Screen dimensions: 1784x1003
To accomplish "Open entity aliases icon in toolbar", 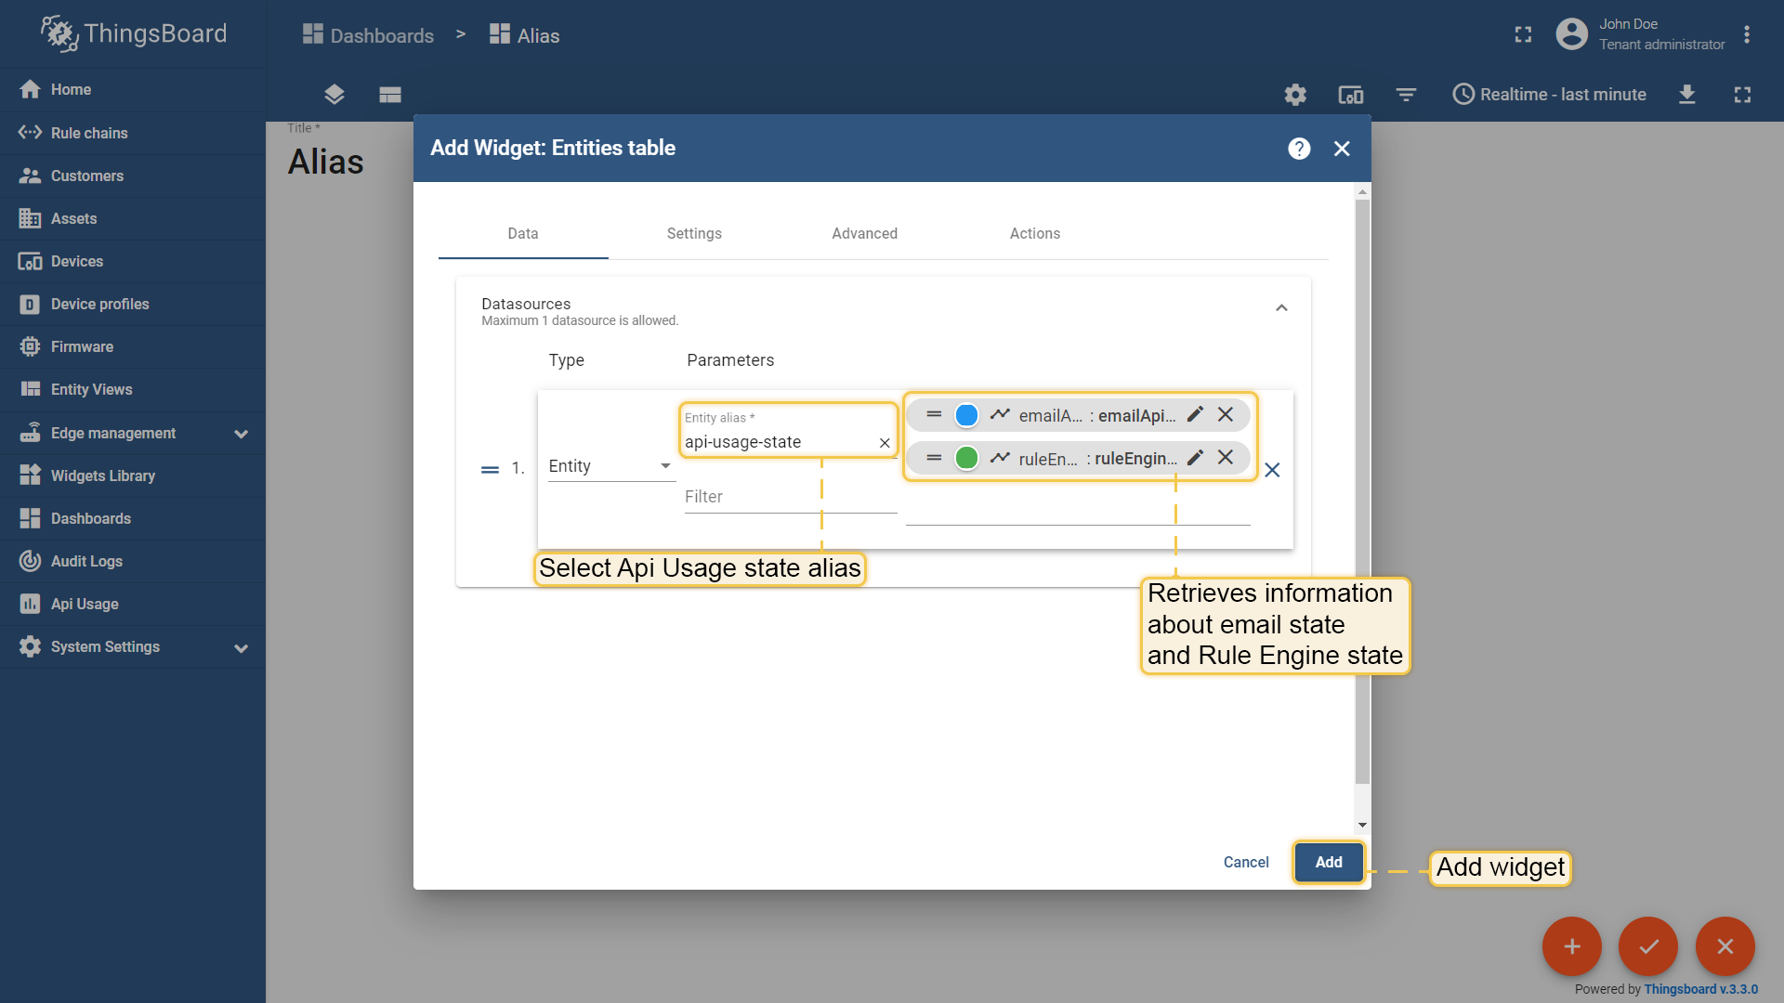I will (1350, 94).
